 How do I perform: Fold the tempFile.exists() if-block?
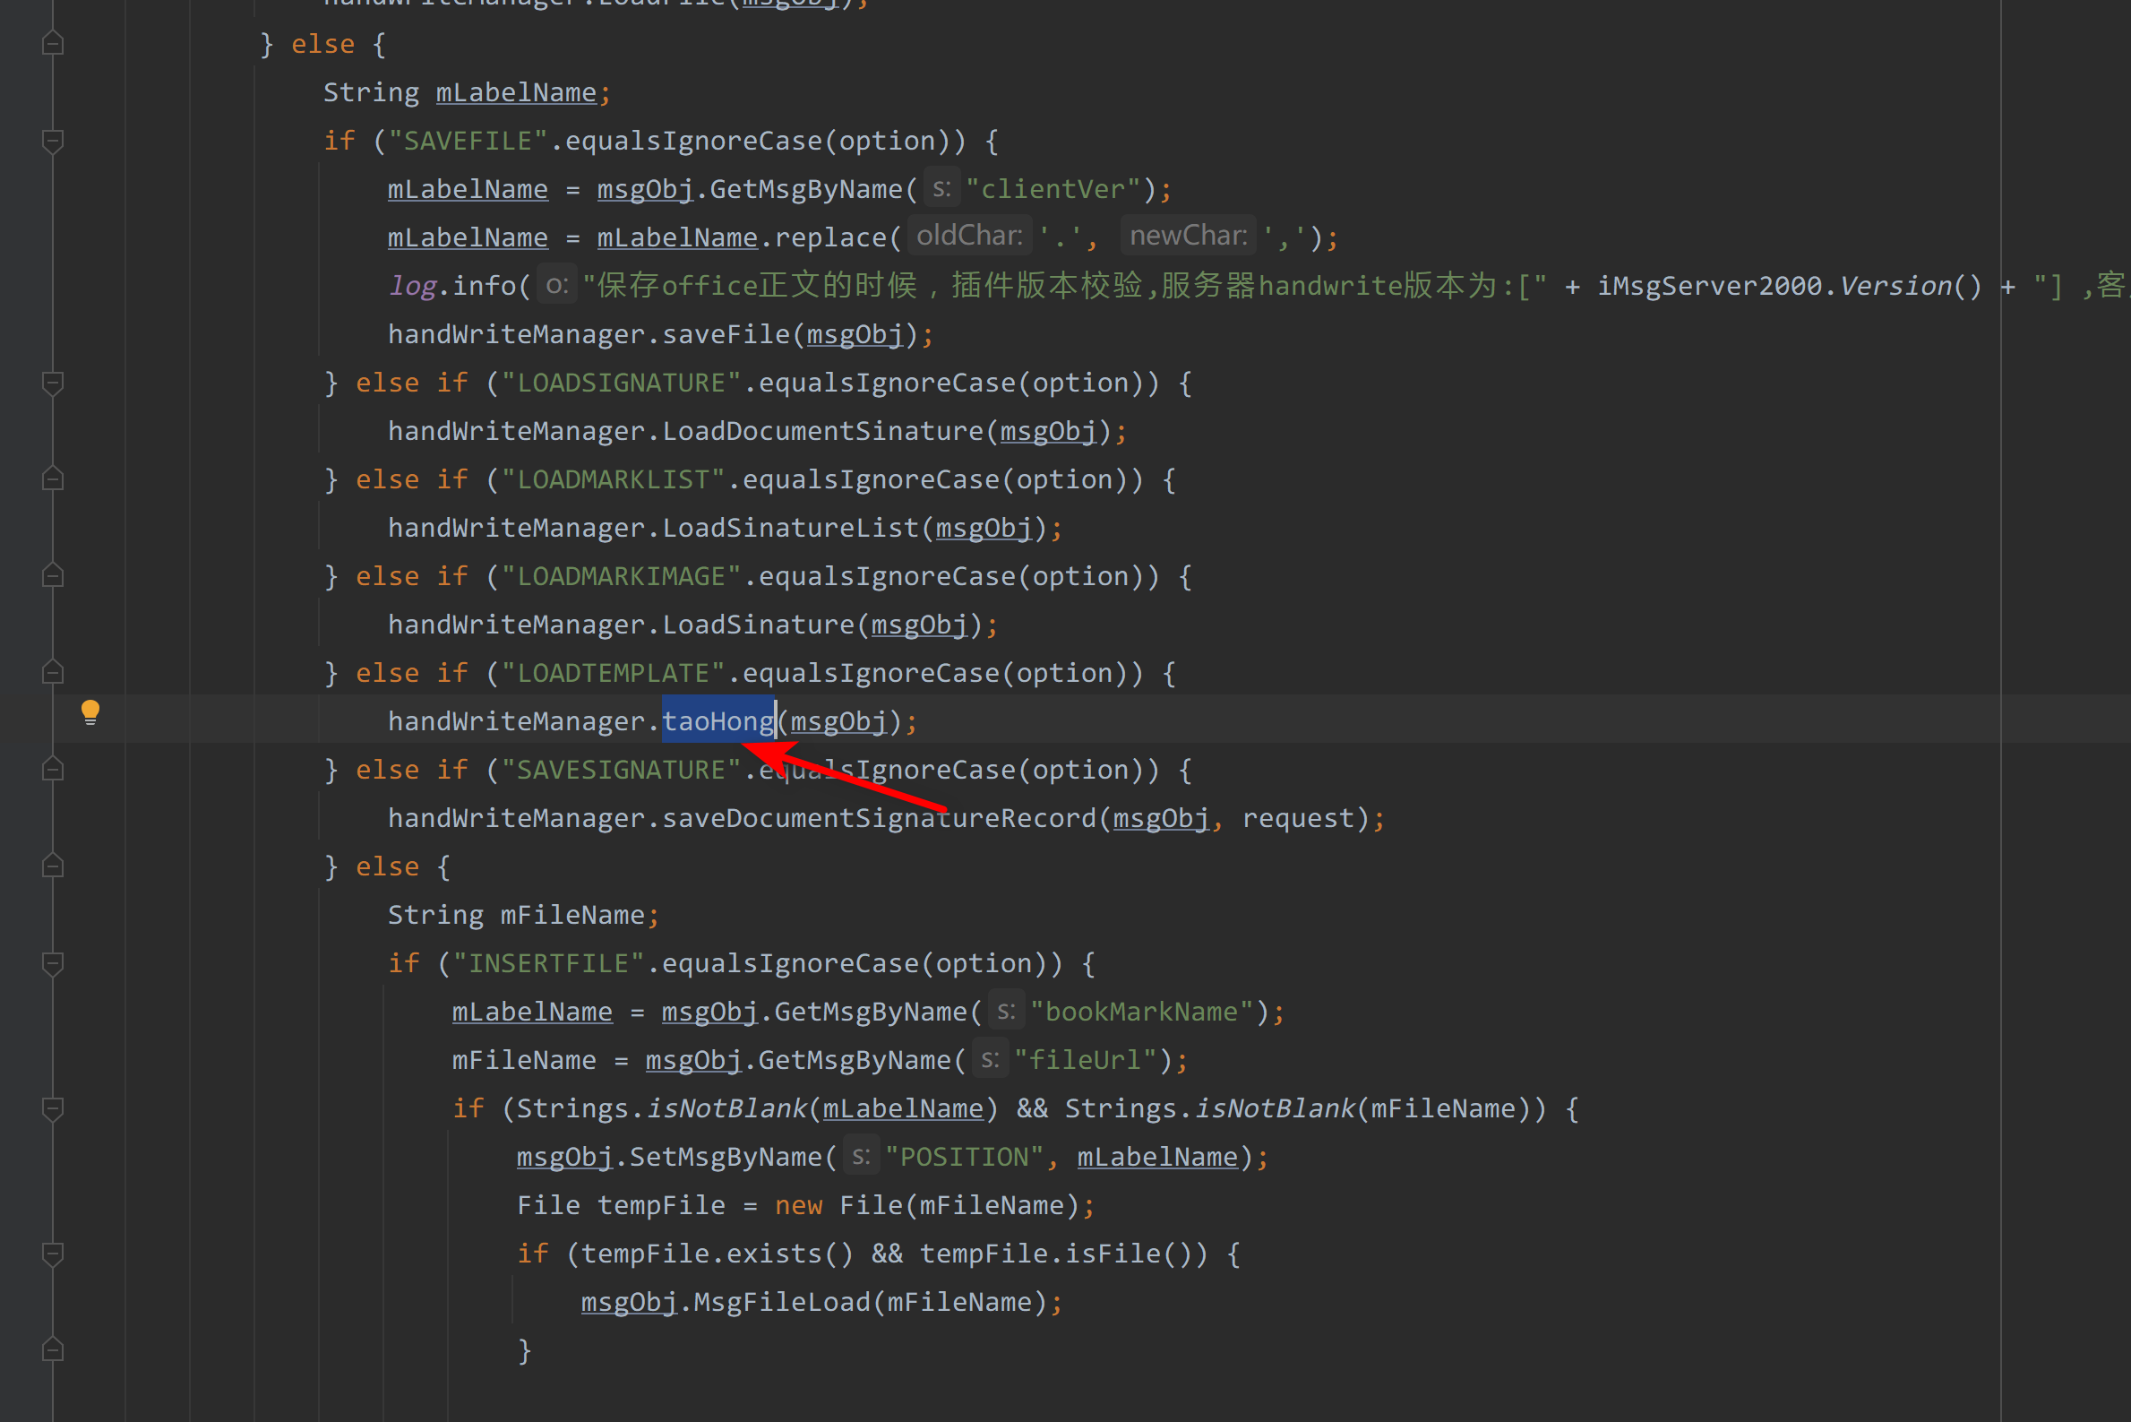[53, 1254]
